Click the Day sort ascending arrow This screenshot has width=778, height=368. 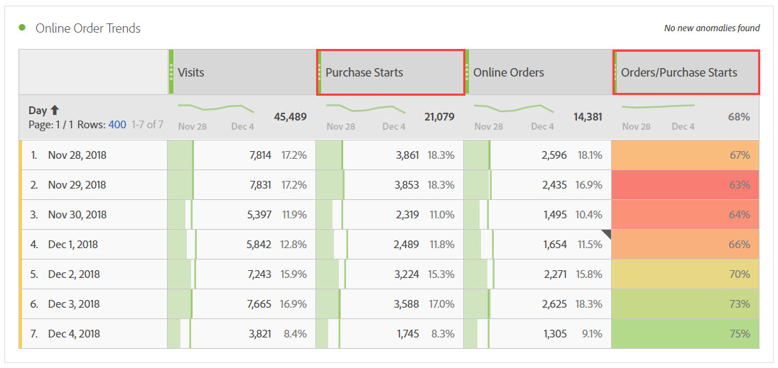(x=55, y=111)
